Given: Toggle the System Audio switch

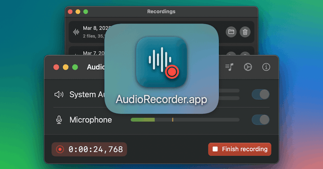Looking at the screenshot, I should point(260,94).
